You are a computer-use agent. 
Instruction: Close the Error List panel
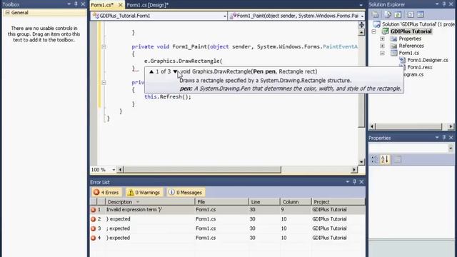361,181
